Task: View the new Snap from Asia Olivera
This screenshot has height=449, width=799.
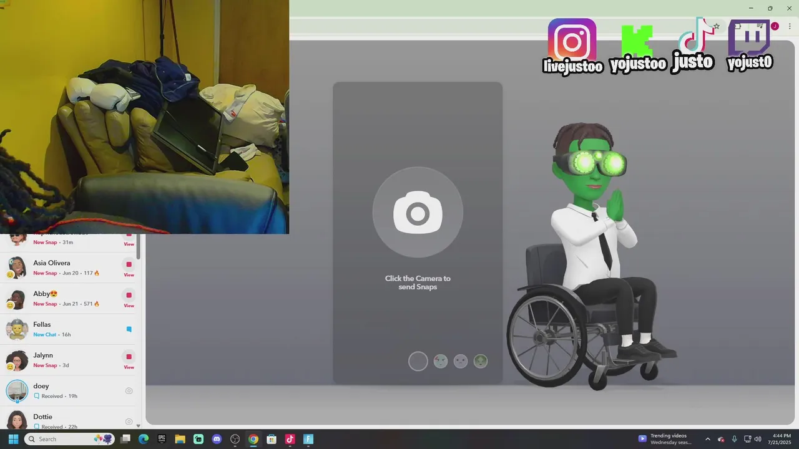Action: point(129,269)
